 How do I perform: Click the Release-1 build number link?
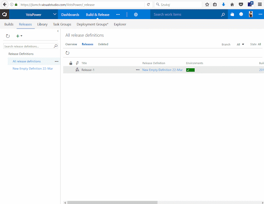coord(262,70)
